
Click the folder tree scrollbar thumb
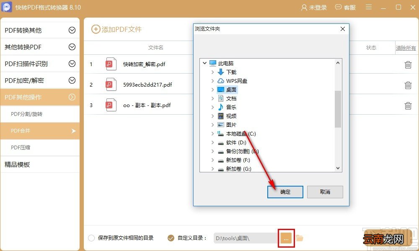[338, 109]
